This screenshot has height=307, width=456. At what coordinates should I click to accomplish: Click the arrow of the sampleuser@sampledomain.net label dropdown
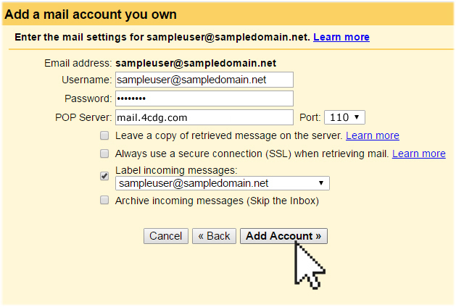click(x=321, y=183)
